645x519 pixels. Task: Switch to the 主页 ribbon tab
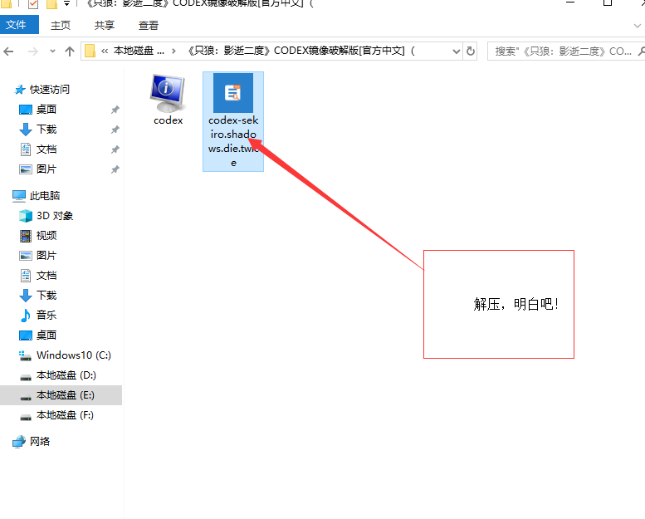(61, 25)
